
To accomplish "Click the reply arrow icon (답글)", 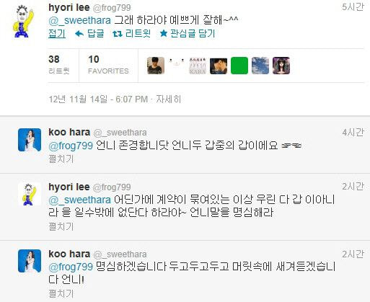I will coord(79,34).
